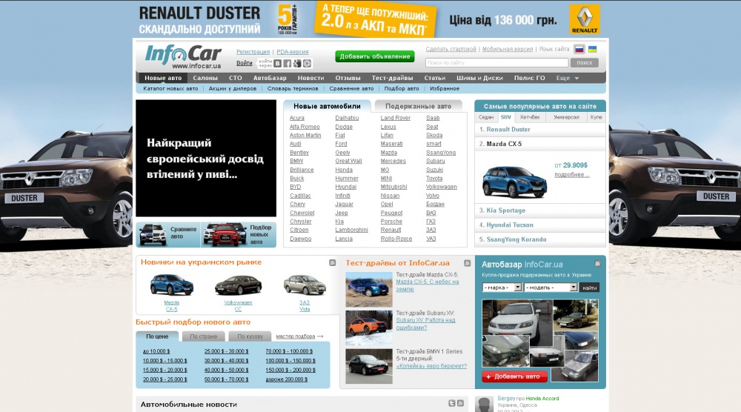
Task: Open Мобильная версия link
Action: [x=507, y=49]
